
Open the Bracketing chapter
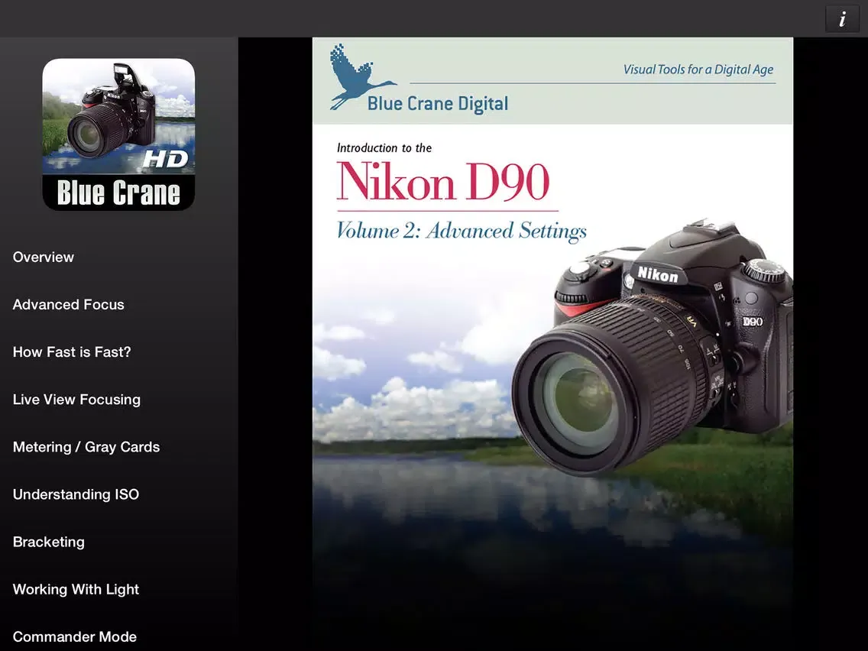(48, 542)
